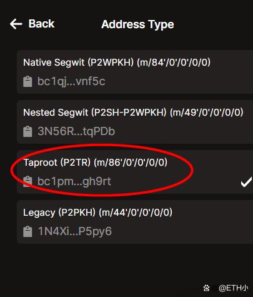The height and width of the screenshot is (297, 253).
Task: Click the bc1pm...gh9rt address text
Action: point(74,181)
